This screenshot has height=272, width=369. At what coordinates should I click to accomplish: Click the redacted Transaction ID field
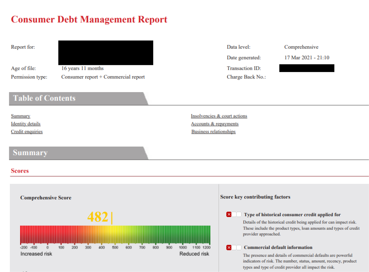[307, 68]
